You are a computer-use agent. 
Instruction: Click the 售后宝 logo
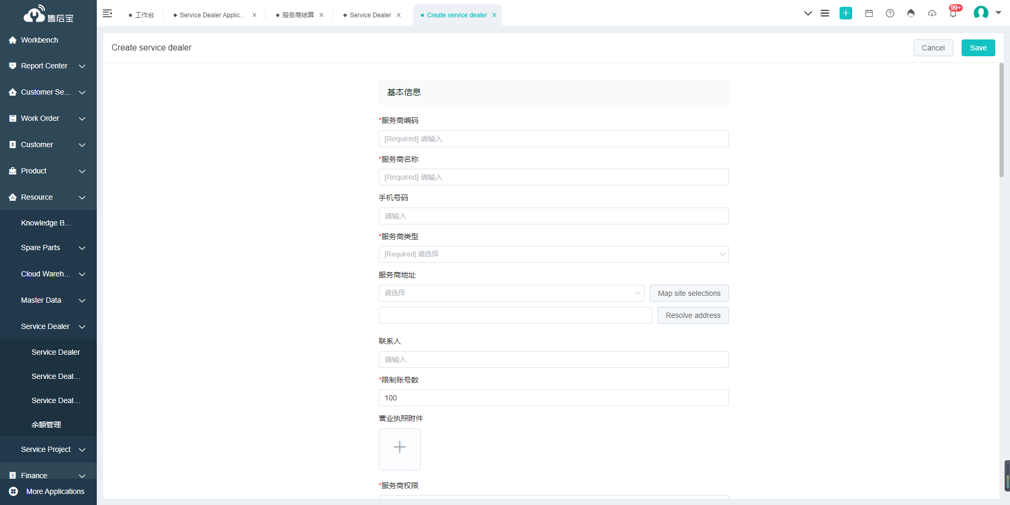point(48,14)
